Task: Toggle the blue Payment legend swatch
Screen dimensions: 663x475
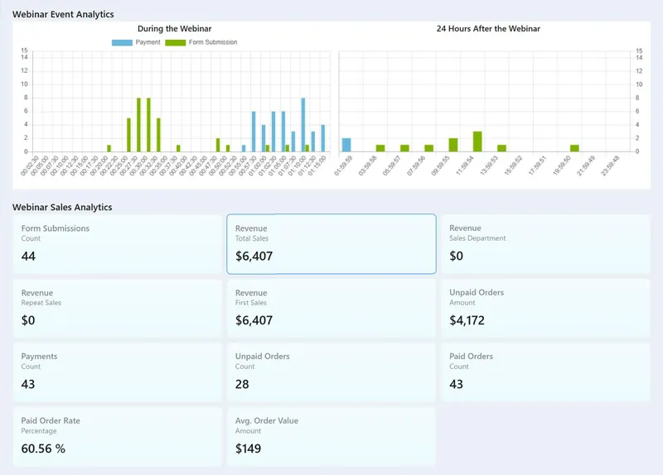Action: tap(122, 42)
